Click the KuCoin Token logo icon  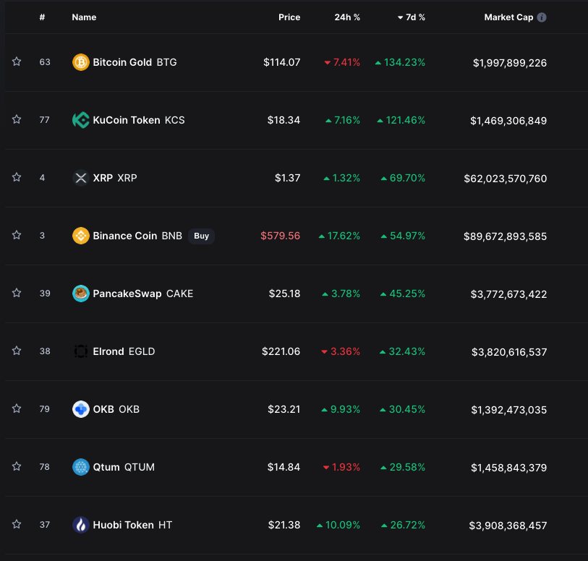point(80,120)
